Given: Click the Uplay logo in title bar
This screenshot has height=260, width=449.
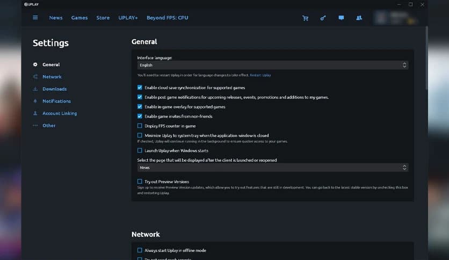Looking at the screenshot, I should [x=31, y=4].
